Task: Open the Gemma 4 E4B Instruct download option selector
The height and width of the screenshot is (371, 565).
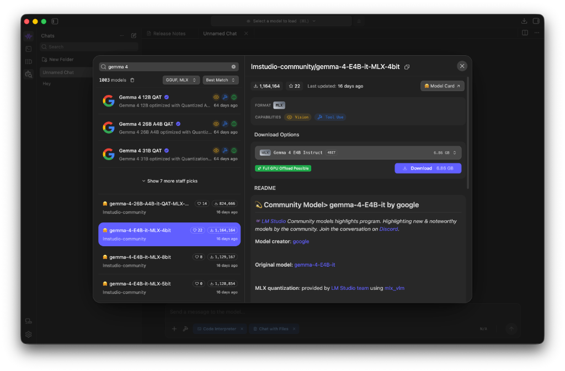Action: (358, 153)
